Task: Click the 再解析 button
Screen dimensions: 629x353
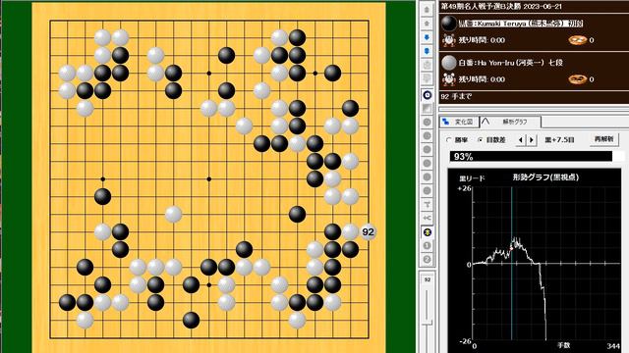Action: [x=603, y=139]
